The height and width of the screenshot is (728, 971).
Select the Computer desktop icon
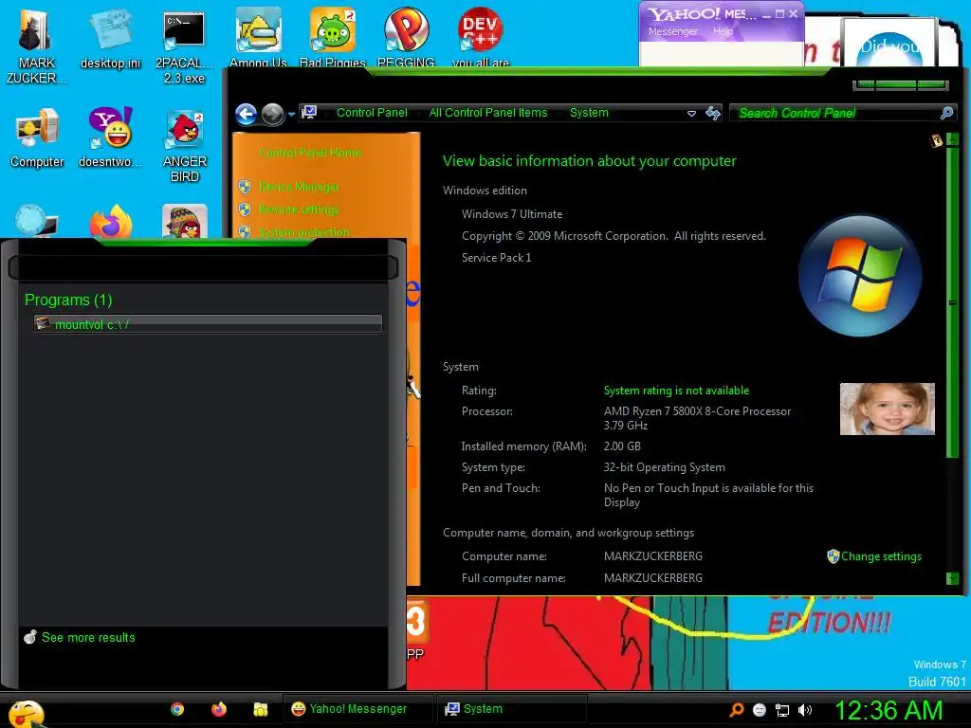pos(37,137)
